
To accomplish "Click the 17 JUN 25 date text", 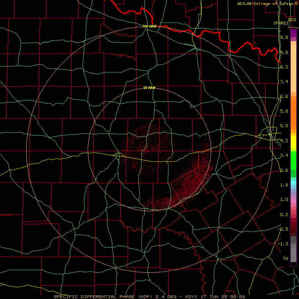I will (213, 297).
